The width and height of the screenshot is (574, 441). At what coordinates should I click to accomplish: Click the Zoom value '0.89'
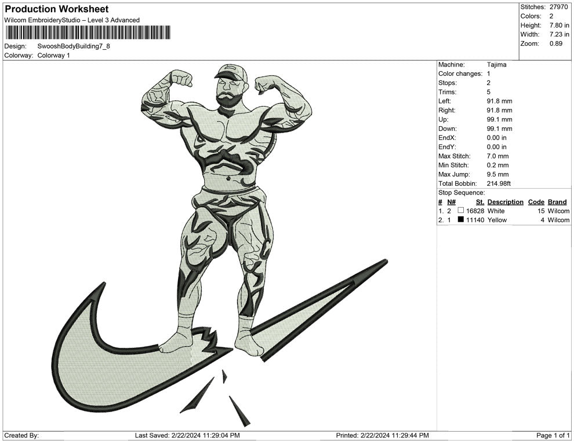(555, 43)
